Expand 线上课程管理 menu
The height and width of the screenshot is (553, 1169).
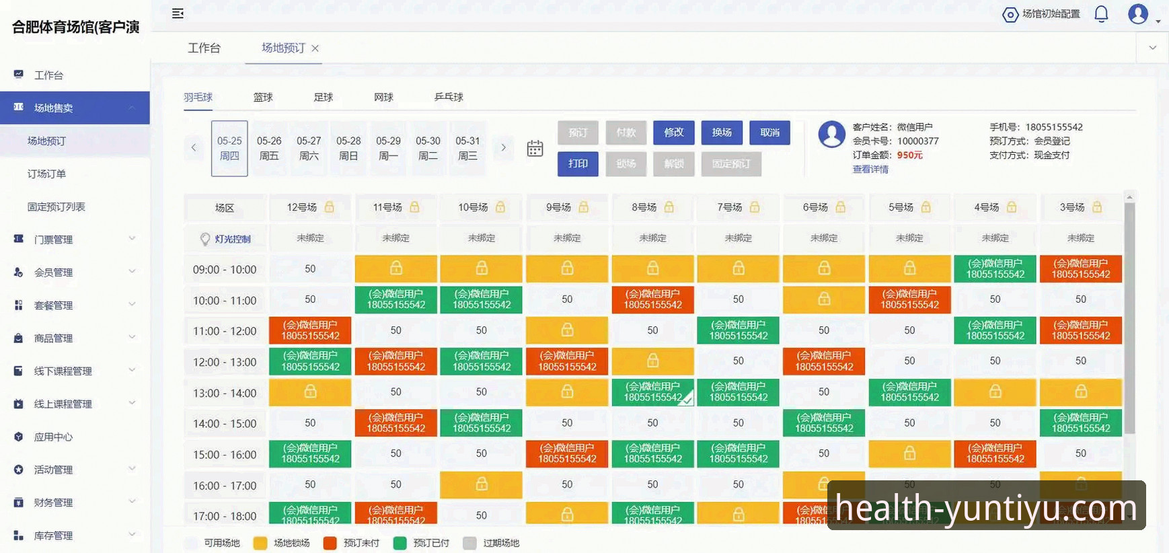coord(133,403)
